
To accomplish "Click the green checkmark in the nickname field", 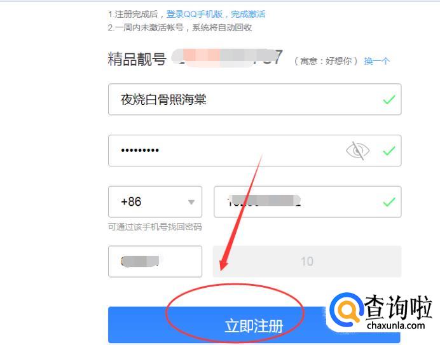I will [x=389, y=99].
